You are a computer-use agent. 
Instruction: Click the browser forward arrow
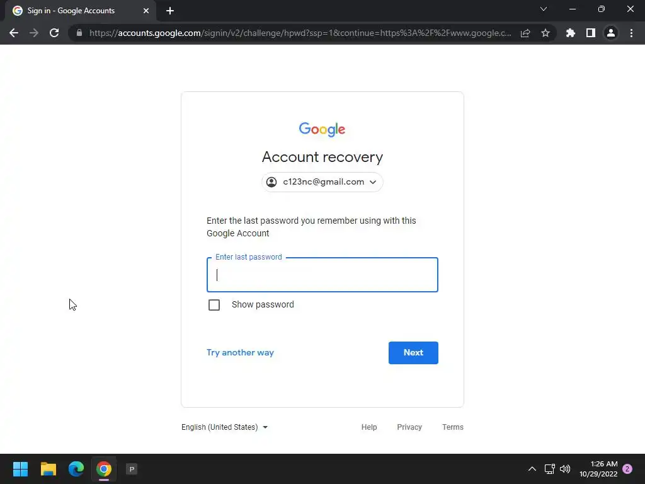tap(34, 33)
